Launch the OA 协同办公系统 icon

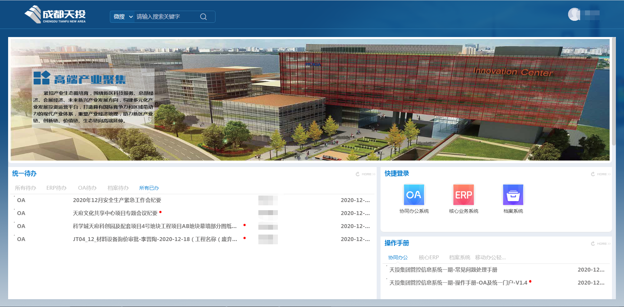tap(414, 195)
